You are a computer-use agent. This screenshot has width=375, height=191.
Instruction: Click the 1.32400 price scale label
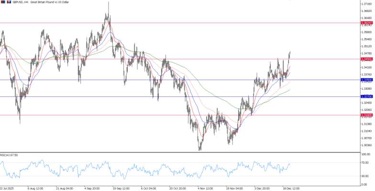point(367,103)
